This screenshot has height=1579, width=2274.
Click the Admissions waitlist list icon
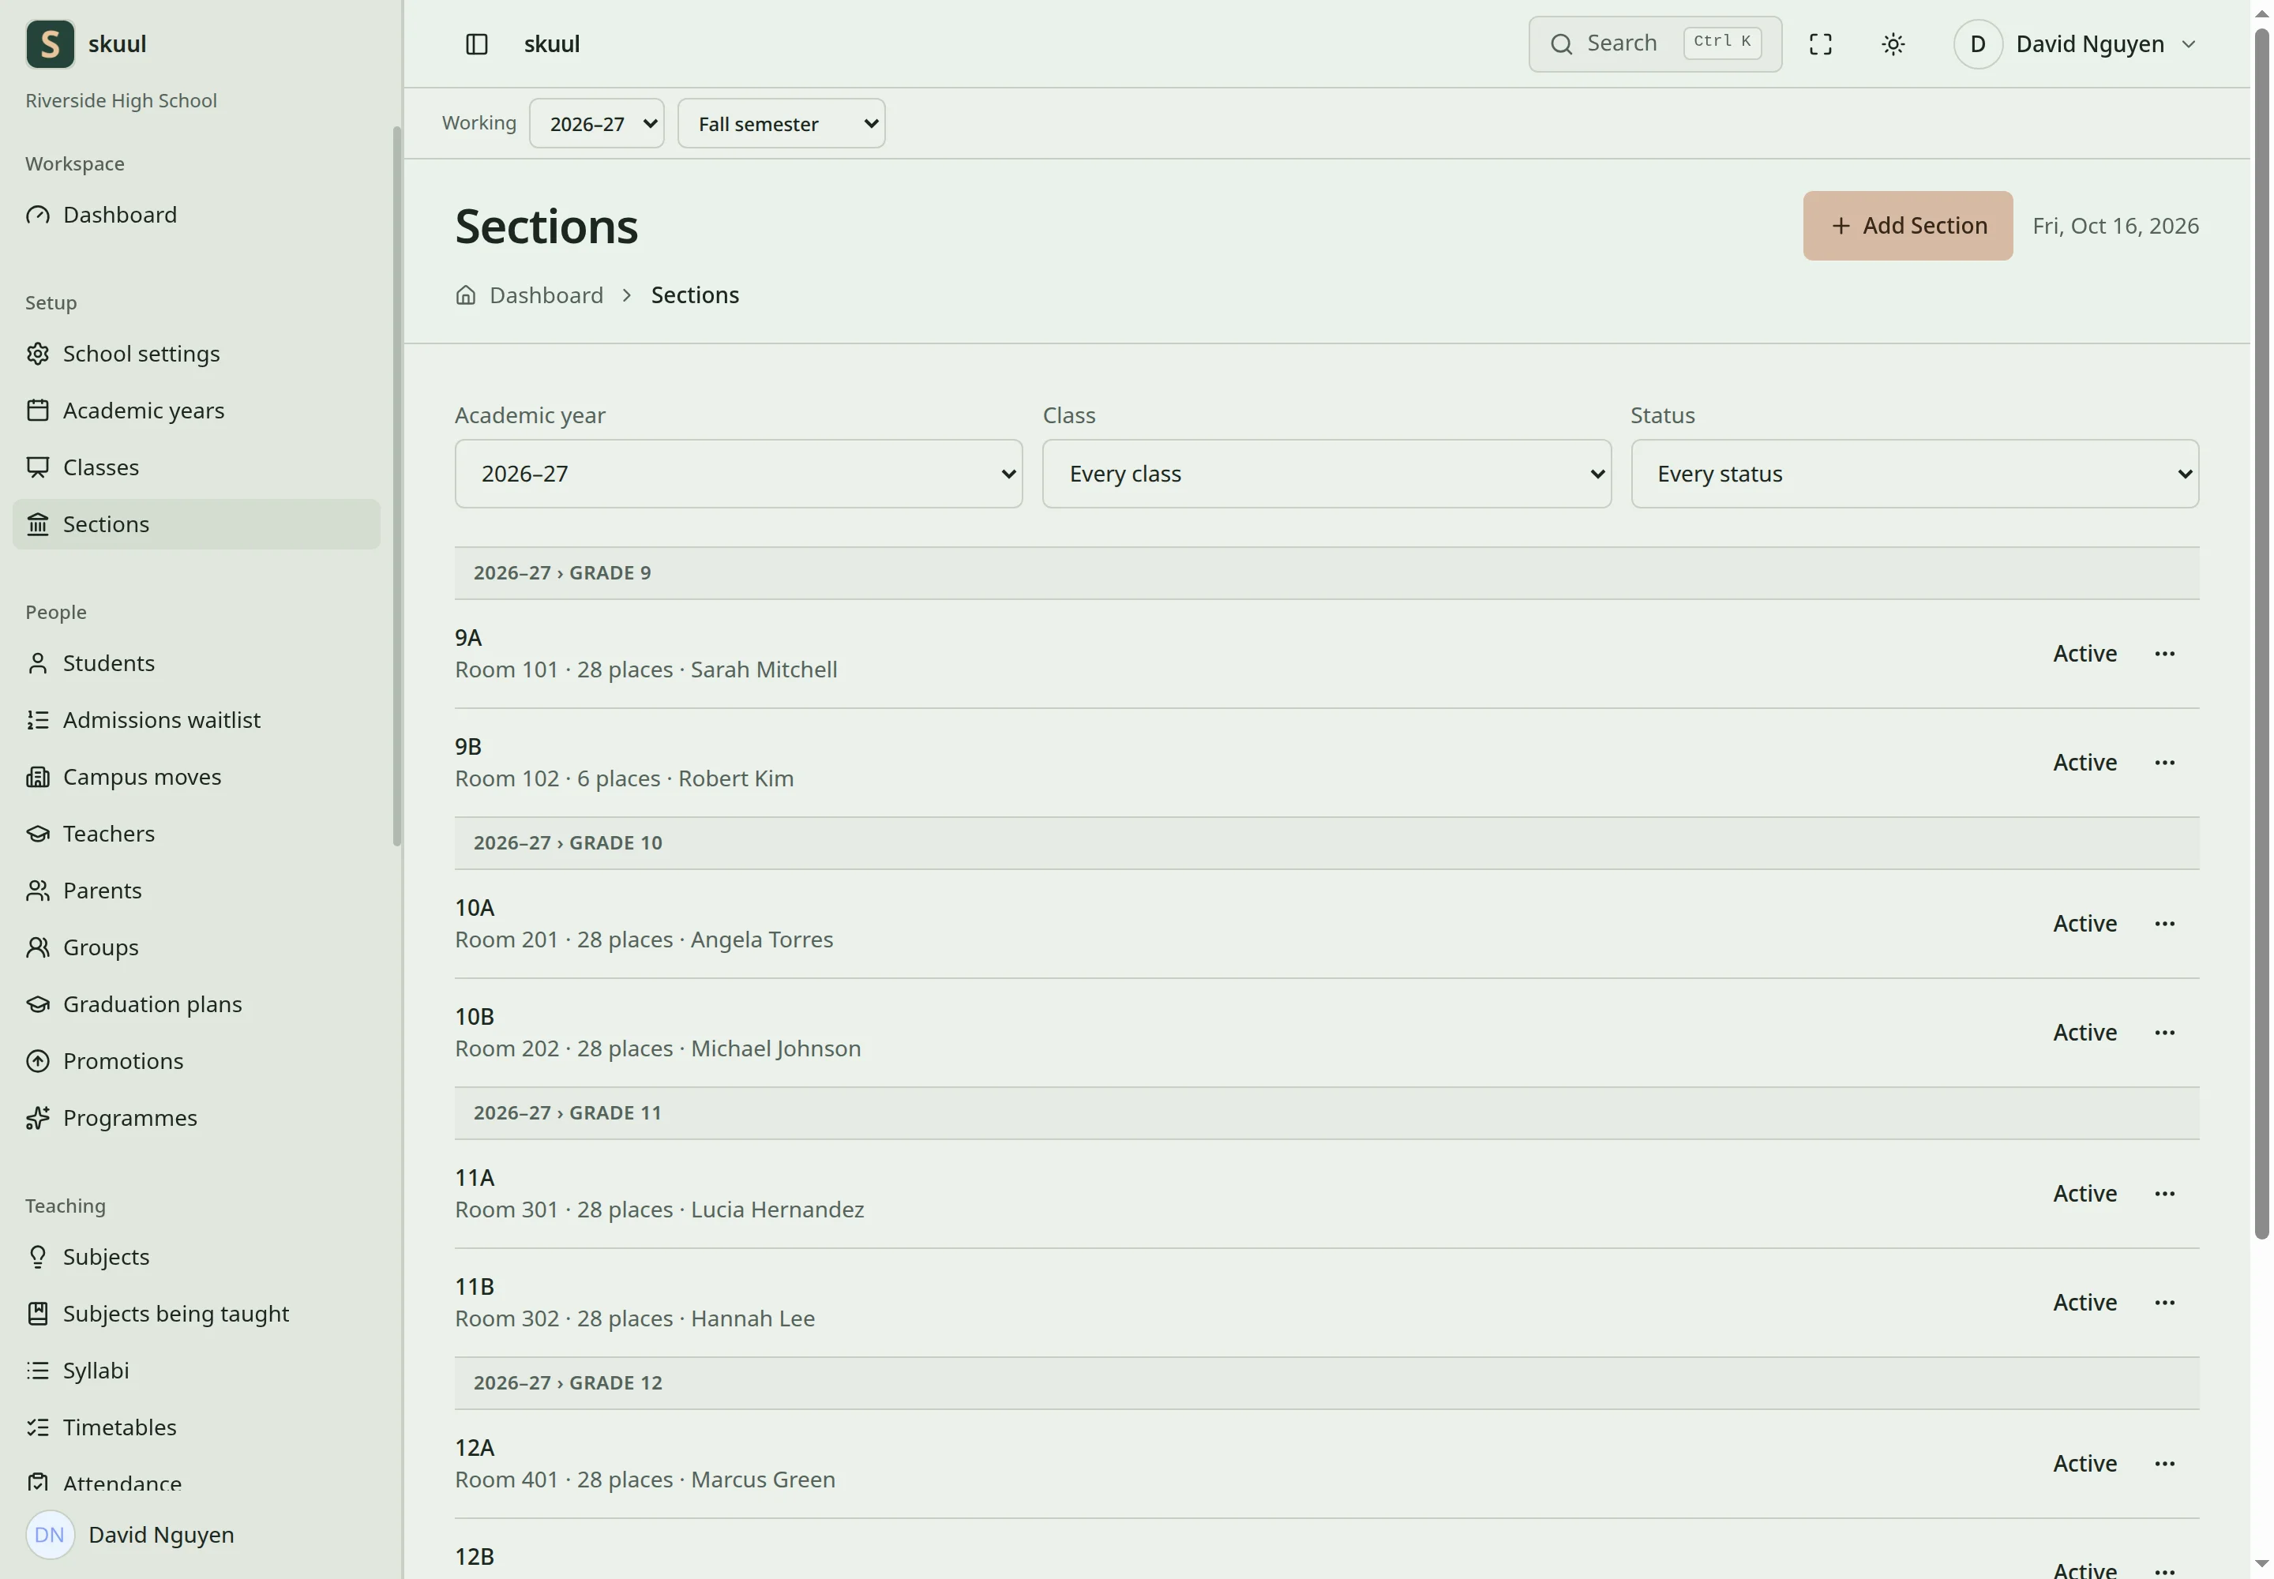click(x=38, y=719)
